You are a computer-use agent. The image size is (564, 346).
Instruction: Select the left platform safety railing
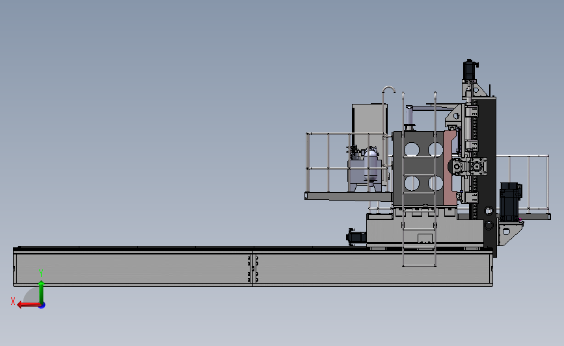(x=347, y=162)
